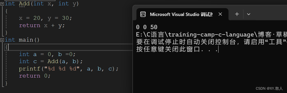Click the 'int a = 0, b =0;' line

coord(47,54)
